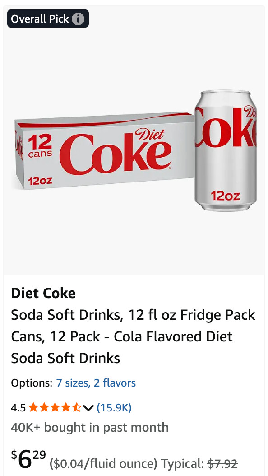Click the Overall Pick badge label
268x476 pixels.
[x=40, y=19]
